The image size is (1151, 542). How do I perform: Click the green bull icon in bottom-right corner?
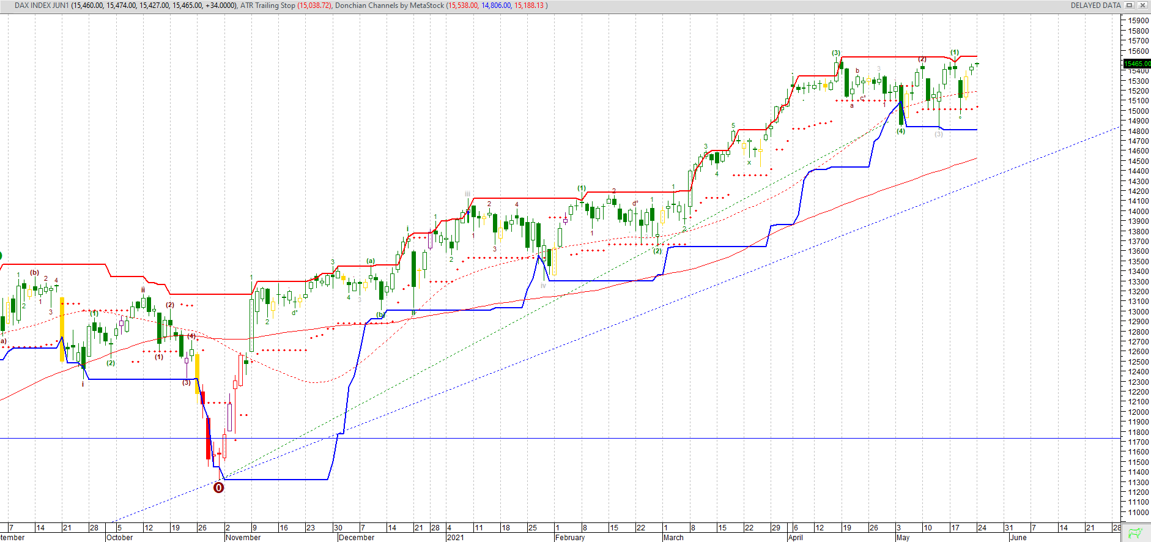pos(1136,533)
